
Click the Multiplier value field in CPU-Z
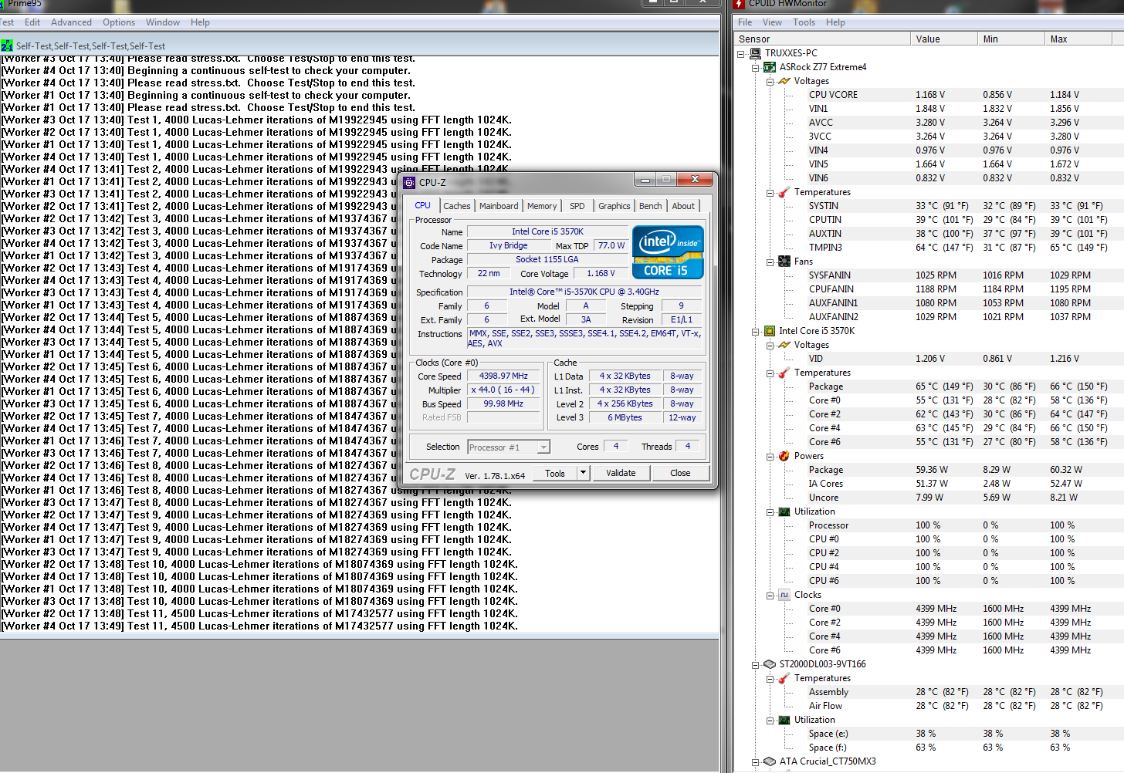point(503,390)
